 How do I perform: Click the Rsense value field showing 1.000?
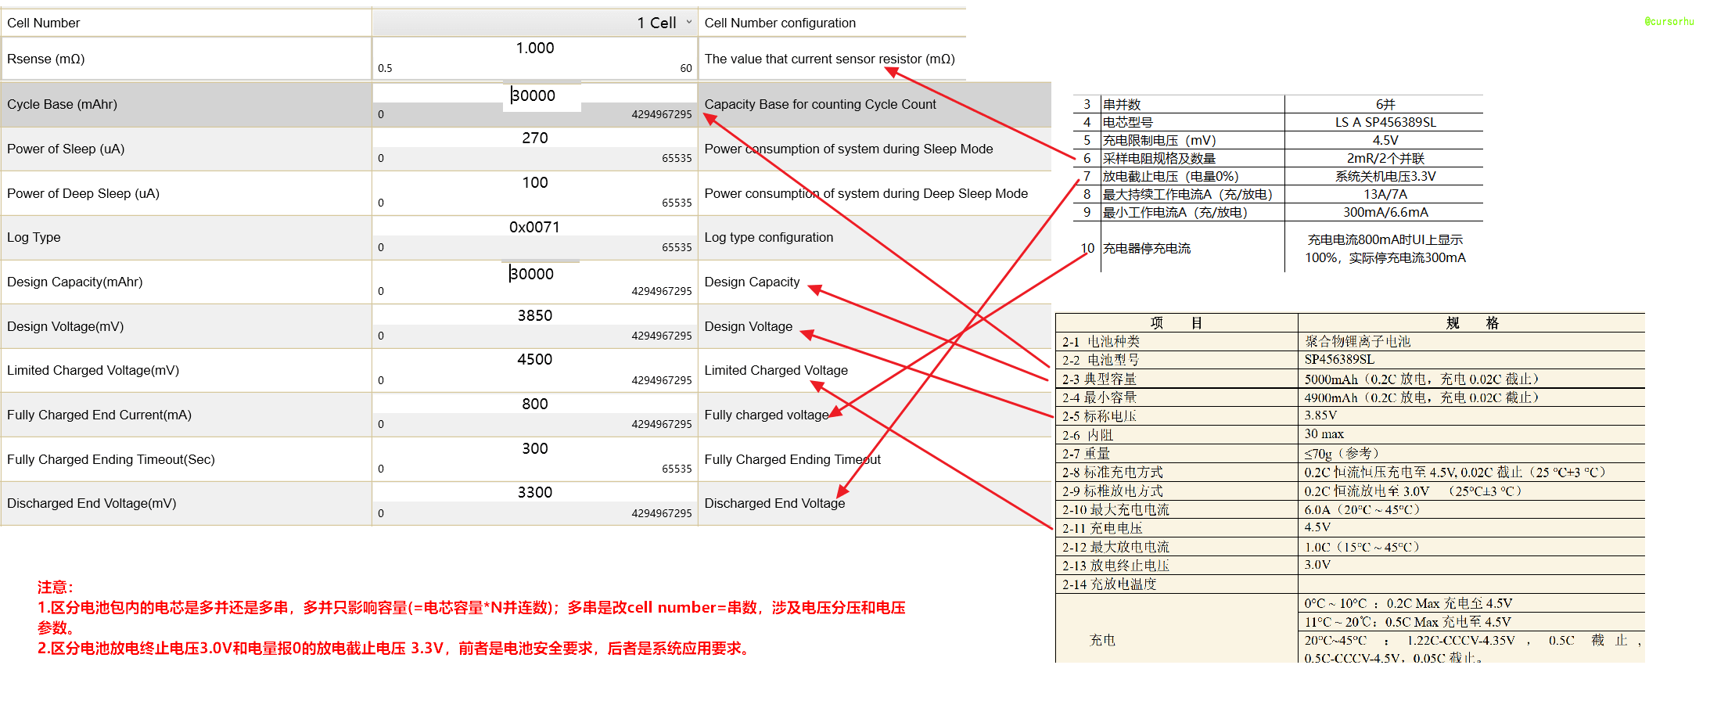pyautogui.click(x=535, y=49)
